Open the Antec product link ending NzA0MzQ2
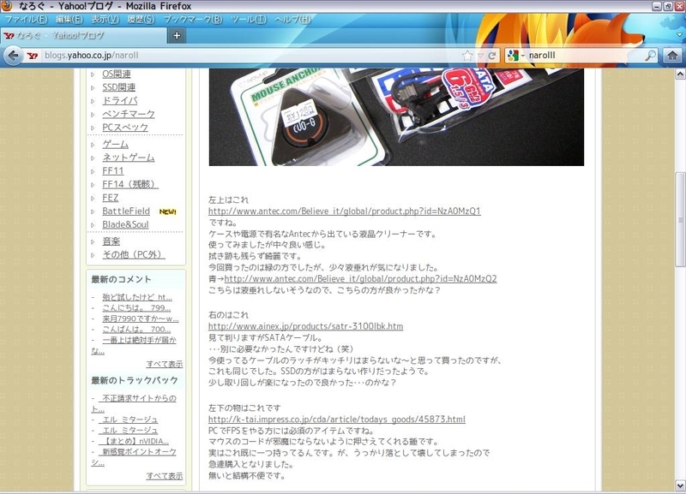Screen dimensions: 686x494 pyautogui.click(x=360, y=278)
